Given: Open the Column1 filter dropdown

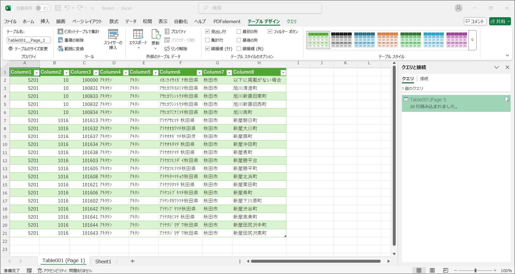Looking at the screenshot, I should (36, 73).
